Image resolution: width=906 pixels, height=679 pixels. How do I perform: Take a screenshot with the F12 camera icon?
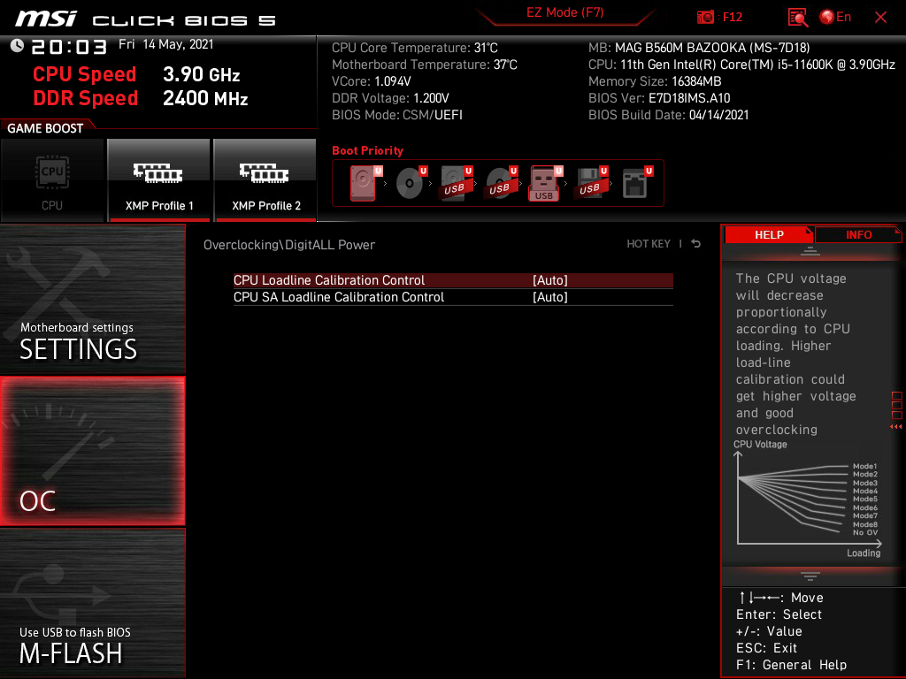(705, 18)
